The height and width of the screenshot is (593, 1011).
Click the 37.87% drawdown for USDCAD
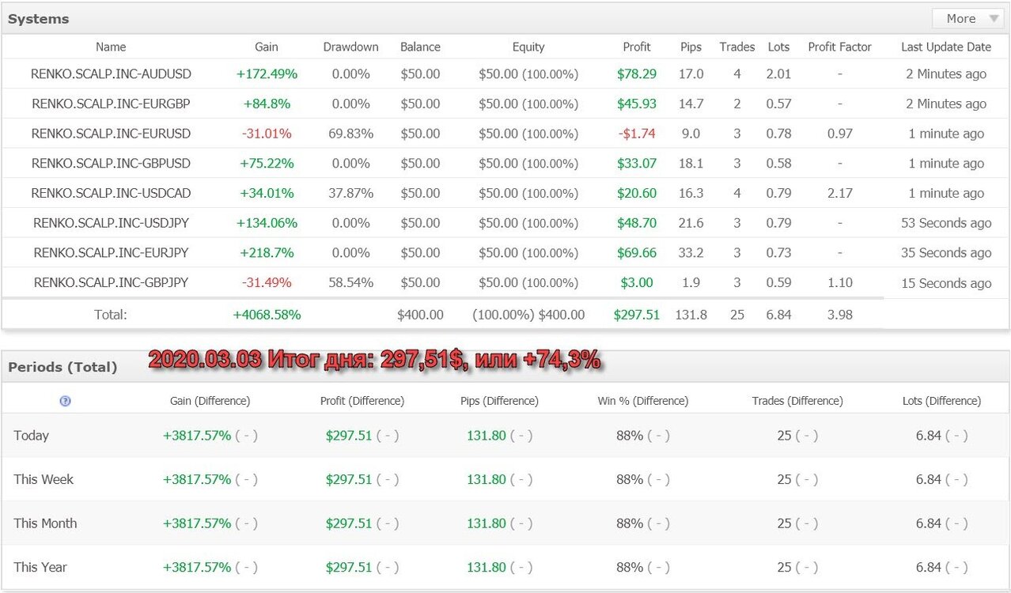pos(350,193)
